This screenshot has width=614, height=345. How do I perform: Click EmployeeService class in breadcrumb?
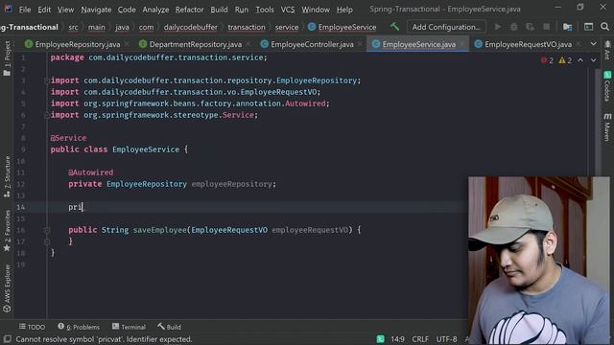(x=342, y=27)
